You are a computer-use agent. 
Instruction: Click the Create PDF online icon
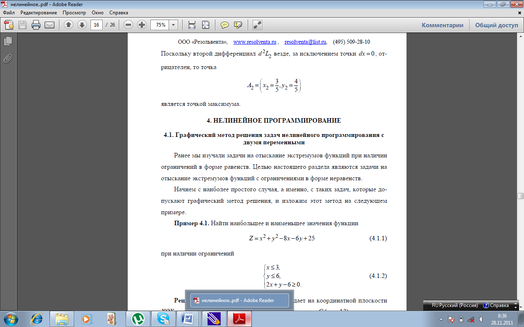click(x=9, y=25)
